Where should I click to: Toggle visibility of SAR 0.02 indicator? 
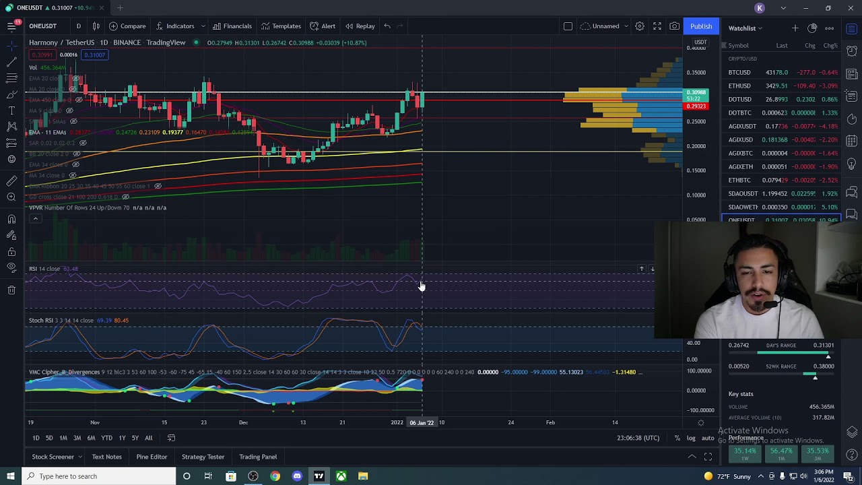click(x=83, y=143)
